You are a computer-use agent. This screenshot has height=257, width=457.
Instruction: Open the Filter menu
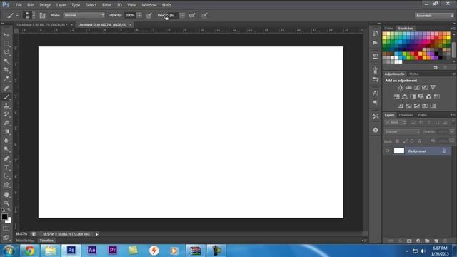coord(106,5)
